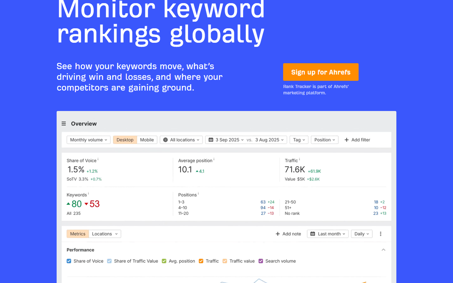Screen dimensions: 453x283
Task: Click the Add note button
Action: pyautogui.click(x=288, y=234)
